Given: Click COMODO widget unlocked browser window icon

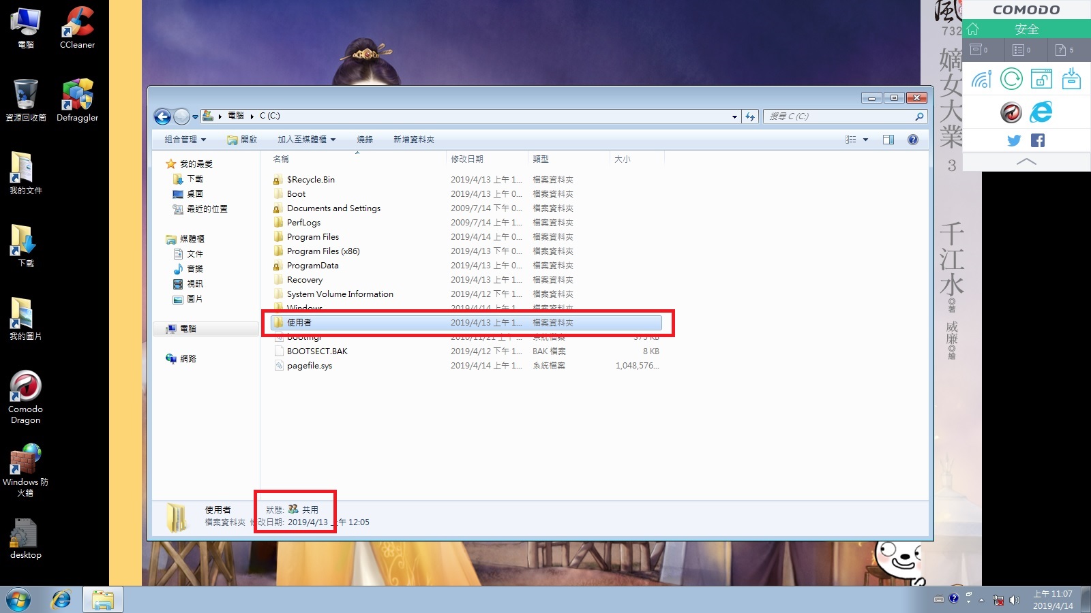Looking at the screenshot, I should [x=1041, y=79].
